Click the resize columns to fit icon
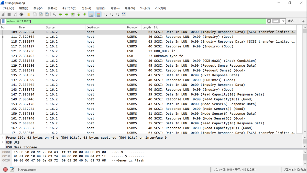The width and height of the screenshot is (307, 173). pyautogui.click(x=124, y=14)
